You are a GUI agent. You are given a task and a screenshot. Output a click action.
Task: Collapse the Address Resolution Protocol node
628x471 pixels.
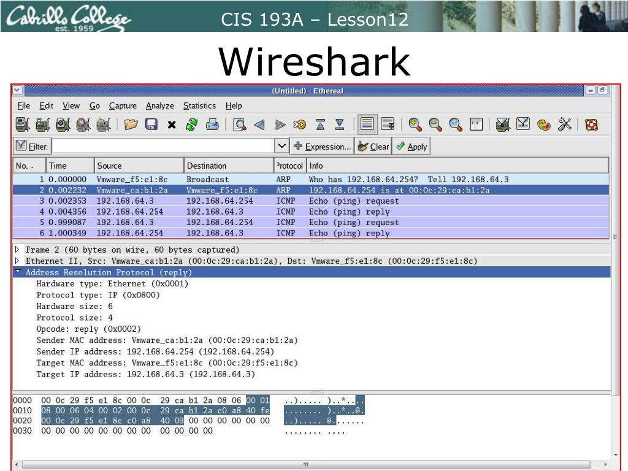coord(18,272)
